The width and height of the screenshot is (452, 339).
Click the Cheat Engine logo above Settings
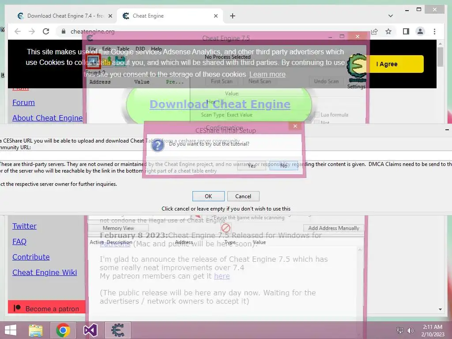[x=357, y=68]
